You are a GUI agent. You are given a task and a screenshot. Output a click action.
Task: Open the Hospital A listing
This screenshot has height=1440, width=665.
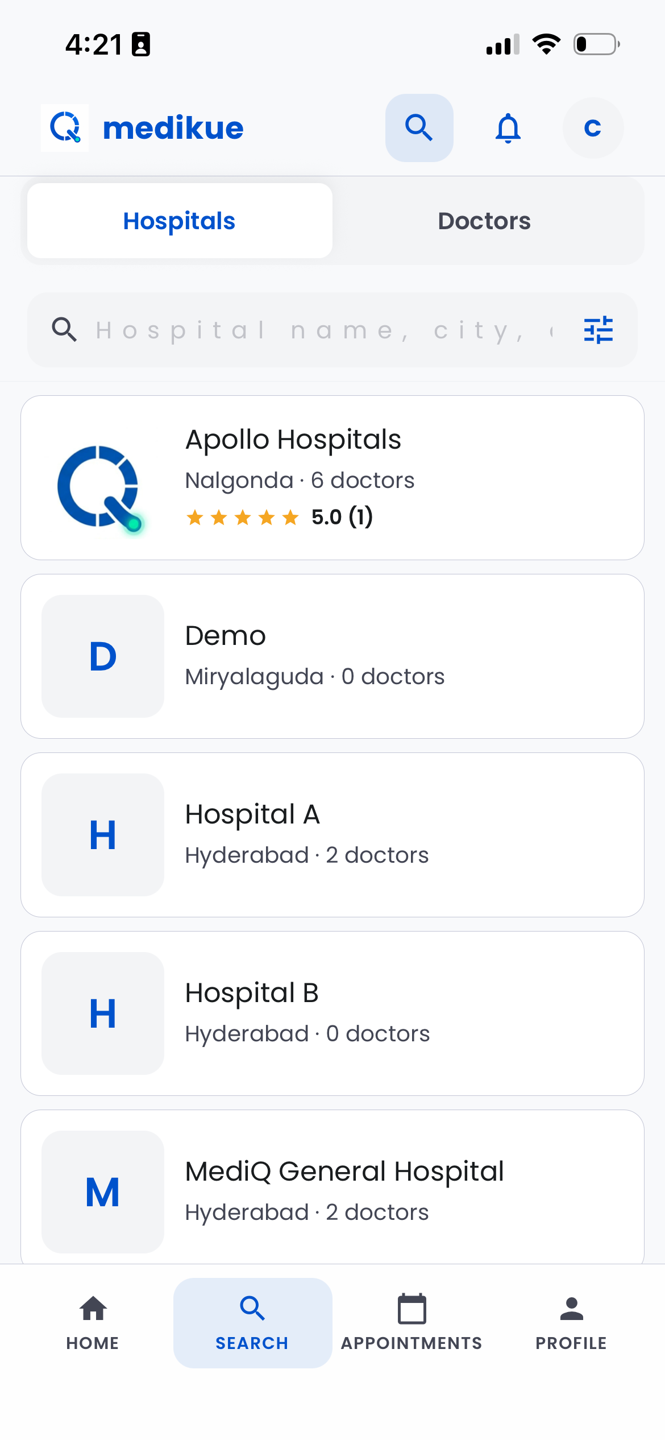332,835
